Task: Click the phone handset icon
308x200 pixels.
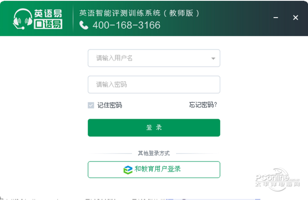Action: pos(84,25)
